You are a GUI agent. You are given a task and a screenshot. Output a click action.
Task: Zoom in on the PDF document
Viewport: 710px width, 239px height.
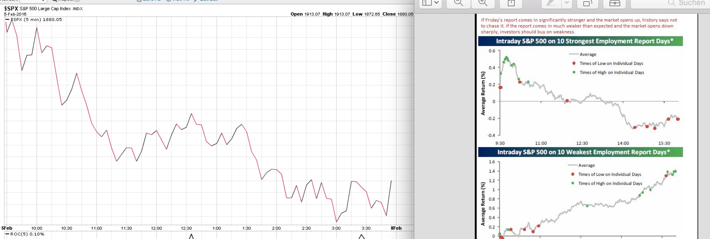tap(483, 4)
